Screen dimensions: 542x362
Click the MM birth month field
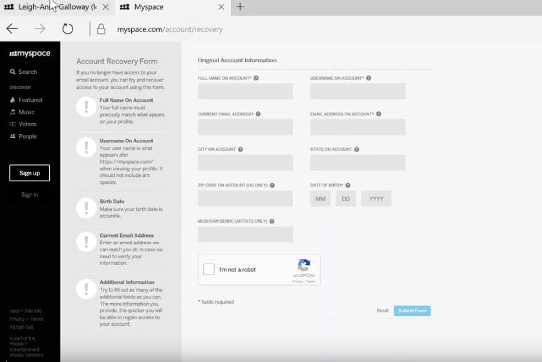tap(320, 199)
